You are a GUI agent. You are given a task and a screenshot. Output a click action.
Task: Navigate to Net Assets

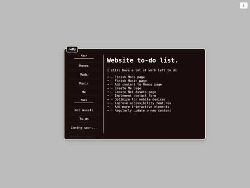click(84, 110)
